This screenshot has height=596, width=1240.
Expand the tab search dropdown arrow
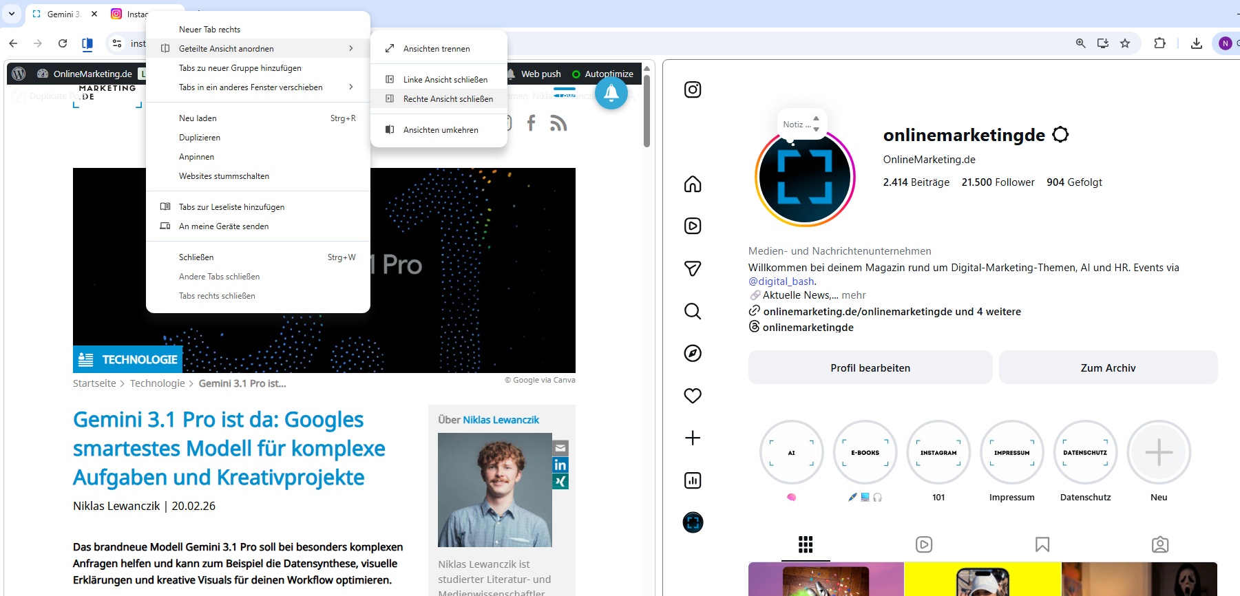[12, 14]
